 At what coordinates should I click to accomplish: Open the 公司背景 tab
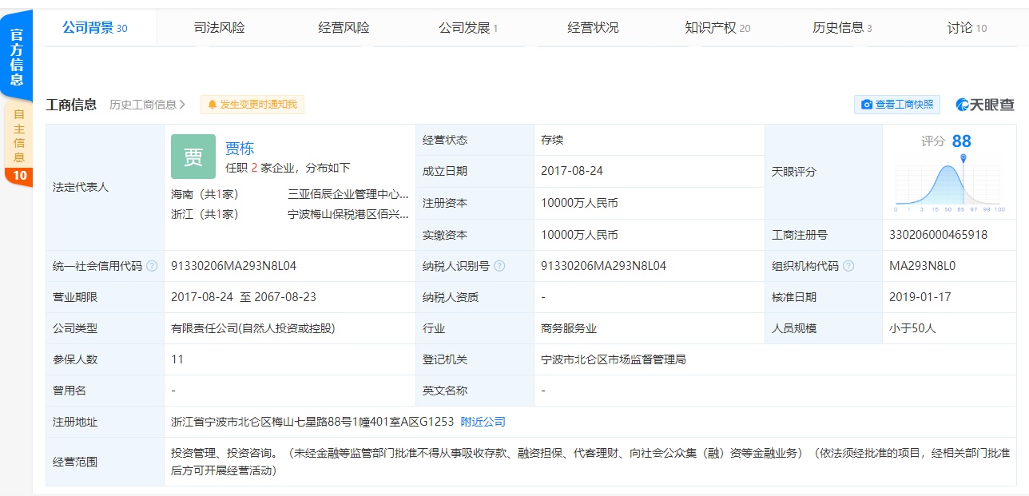pos(94,28)
